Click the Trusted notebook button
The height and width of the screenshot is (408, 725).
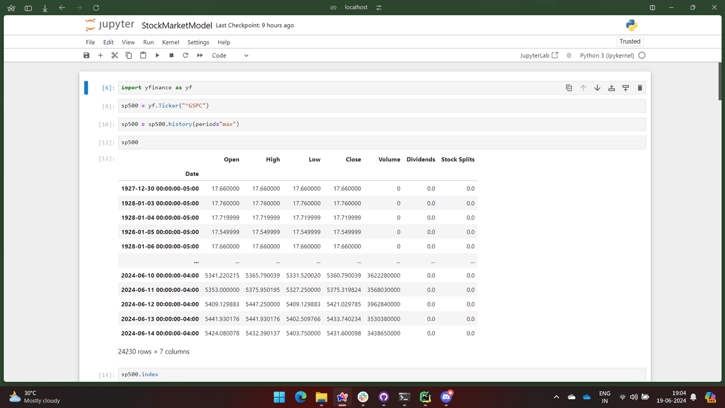coord(630,41)
